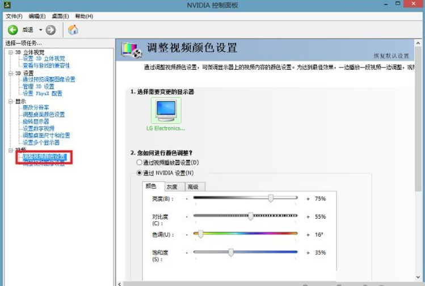This screenshot has height=286, width=425.
Task: Collapse the 视频 tree node
Action: pos(11,150)
